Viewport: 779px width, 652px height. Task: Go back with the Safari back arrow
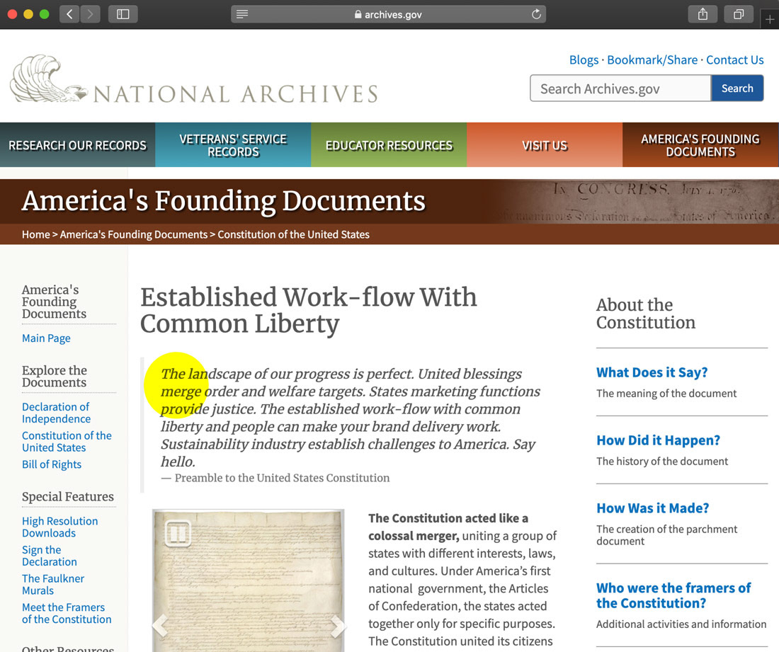click(69, 14)
